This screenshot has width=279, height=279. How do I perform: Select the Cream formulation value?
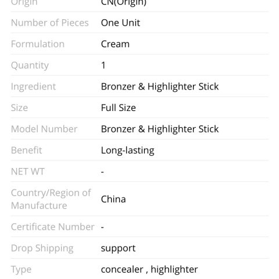(x=115, y=44)
